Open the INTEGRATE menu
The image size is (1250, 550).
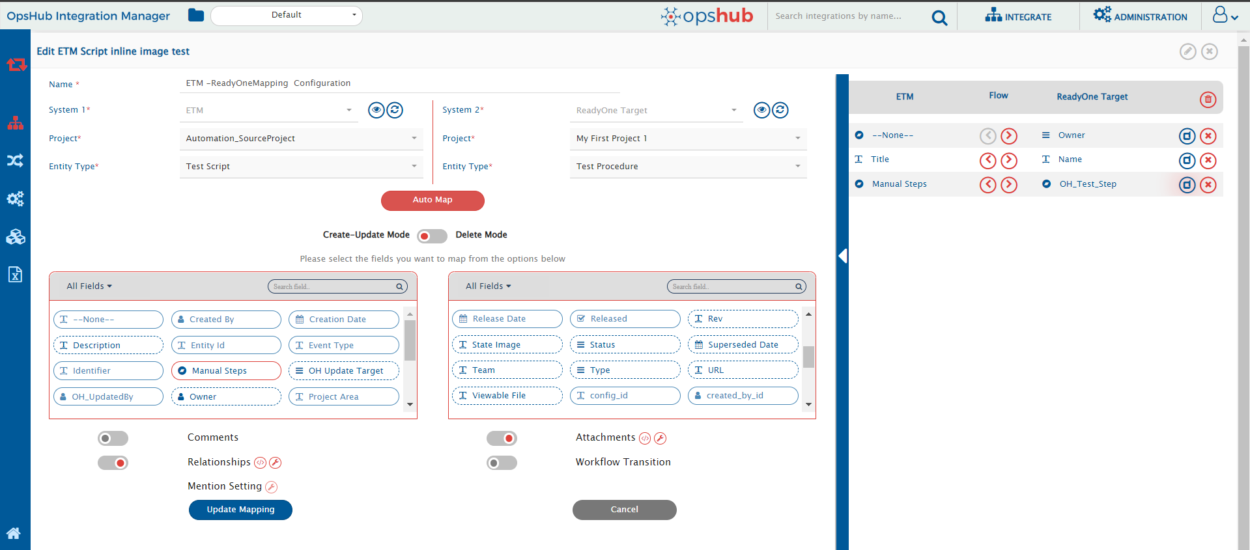1018,16
